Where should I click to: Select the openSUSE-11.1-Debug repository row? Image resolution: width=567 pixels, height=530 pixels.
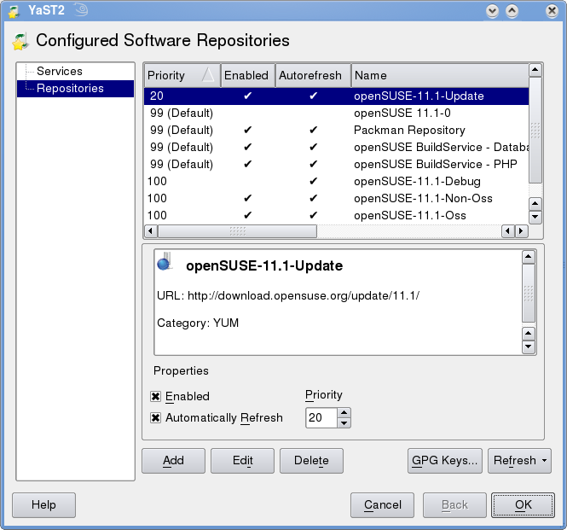coord(336,181)
